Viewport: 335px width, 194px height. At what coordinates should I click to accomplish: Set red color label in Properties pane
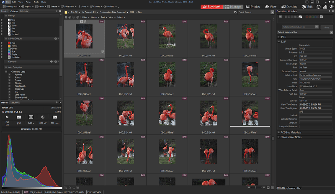[x=307, y=17]
